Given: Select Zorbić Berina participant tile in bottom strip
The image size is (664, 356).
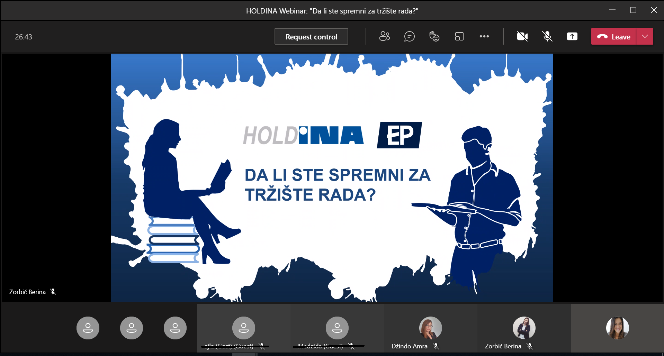Looking at the screenshot, I should [524, 328].
